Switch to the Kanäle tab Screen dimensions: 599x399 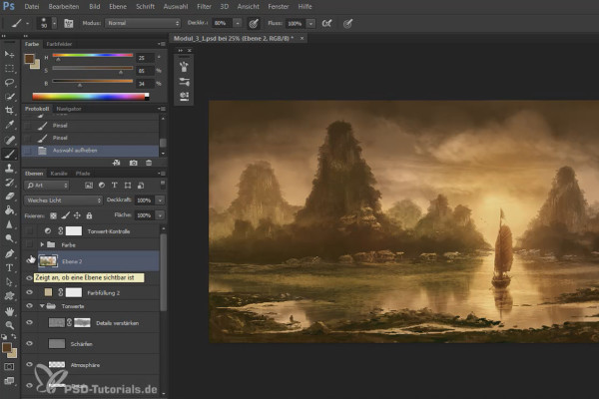tap(59, 174)
